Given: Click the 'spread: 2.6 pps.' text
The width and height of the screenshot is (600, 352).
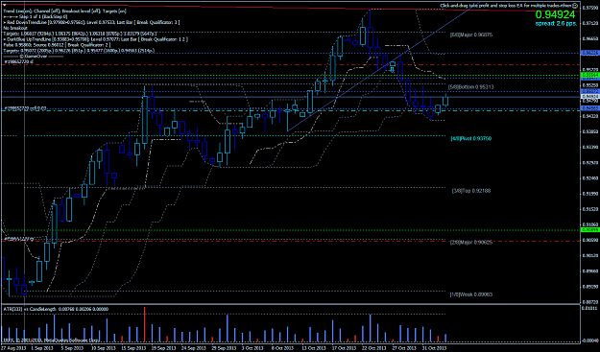Looking at the screenshot, I should (x=555, y=24).
